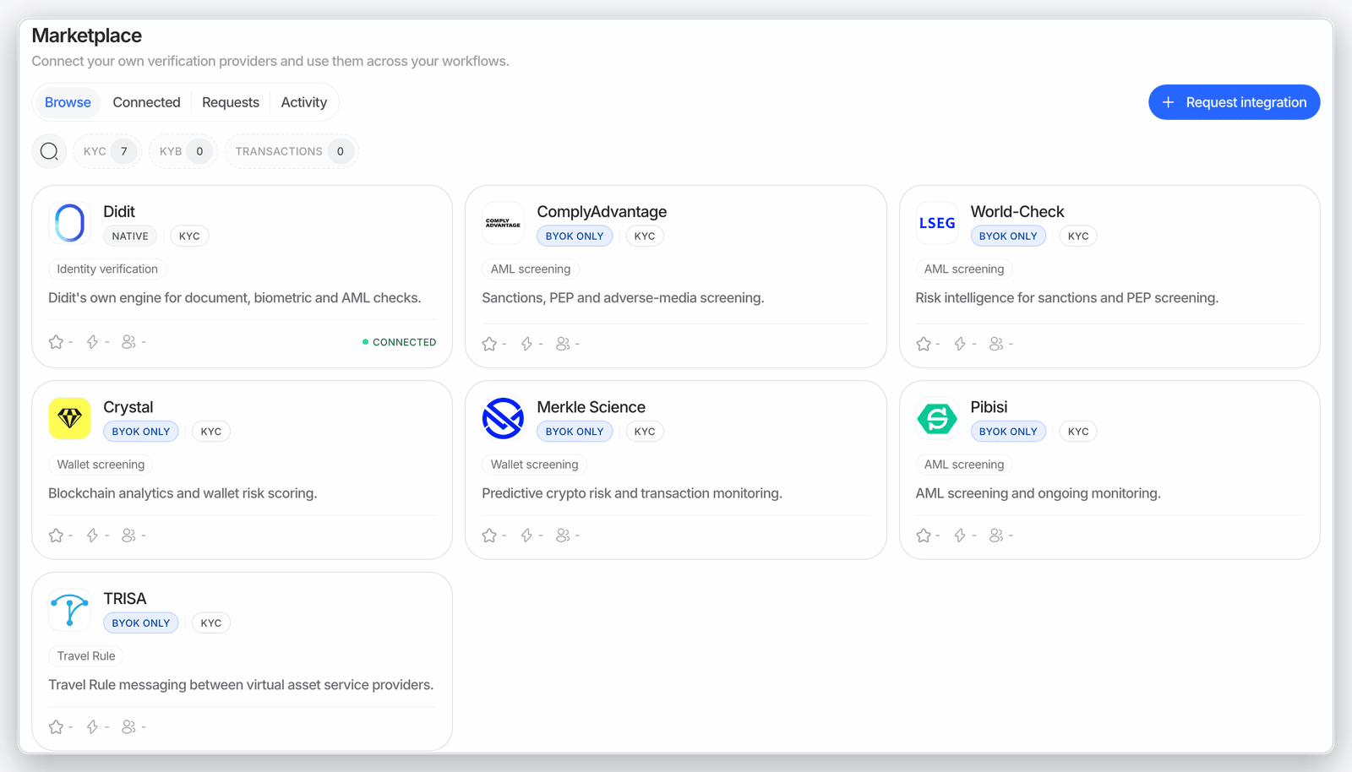Image resolution: width=1352 pixels, height=772 pixels.
Task: Open the World-Check provider title
Action: point(1017,212)
